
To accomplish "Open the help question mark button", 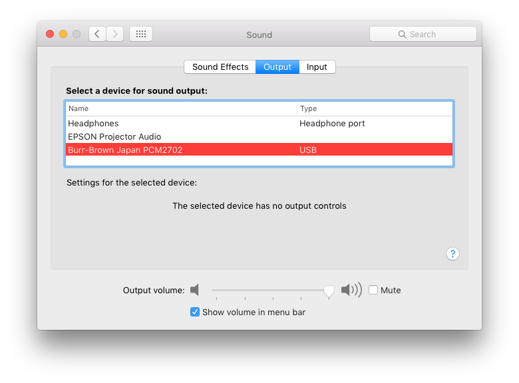I will [452, 253].
